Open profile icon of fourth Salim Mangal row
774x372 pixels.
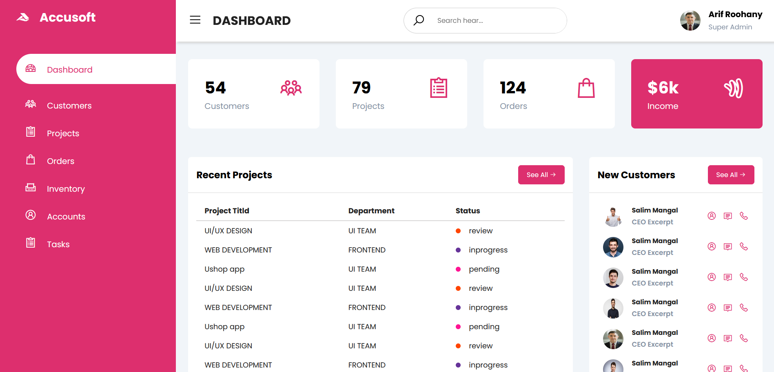pyautogui.click(x=712, y=308)
